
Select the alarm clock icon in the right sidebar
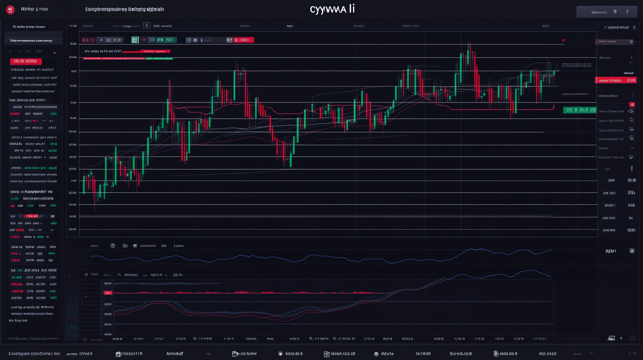tap(632, 111)
